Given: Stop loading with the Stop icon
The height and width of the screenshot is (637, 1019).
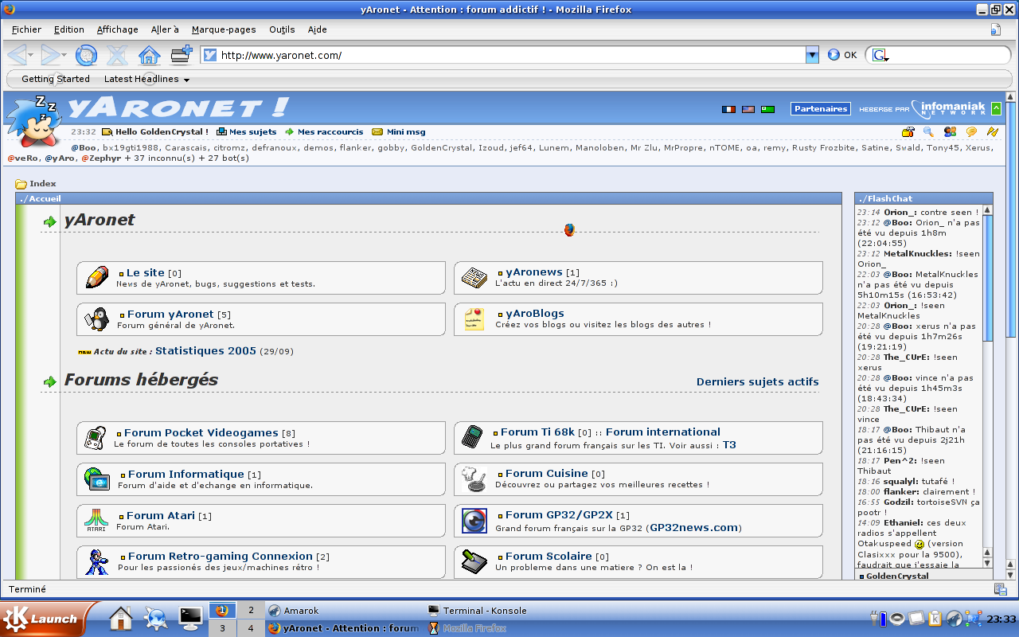Looking at the screenshot, I should (x=117, y=55).
